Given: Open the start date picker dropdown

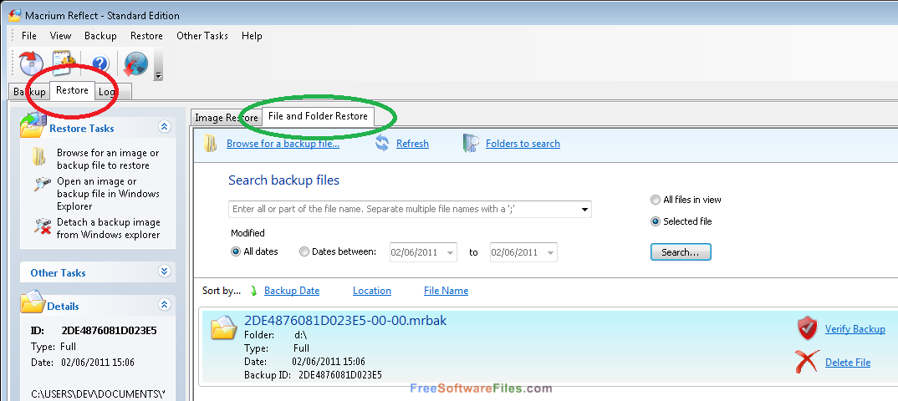Looking at the screenshot, I should pyautogui.click(x=450, y=252).
